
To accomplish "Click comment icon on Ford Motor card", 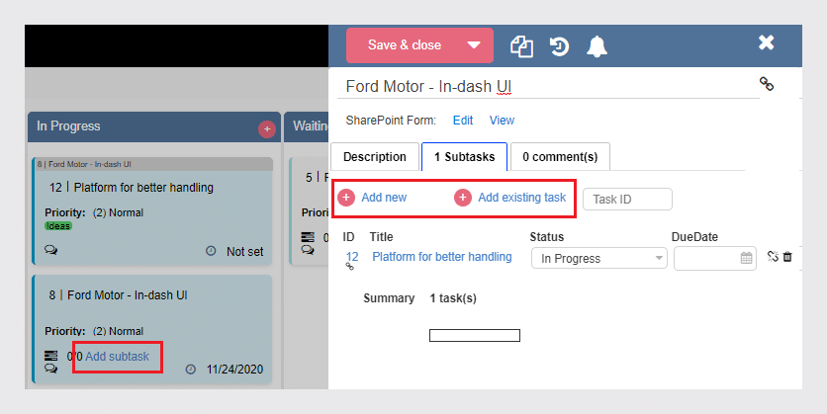I will click(x=50, y=369).
